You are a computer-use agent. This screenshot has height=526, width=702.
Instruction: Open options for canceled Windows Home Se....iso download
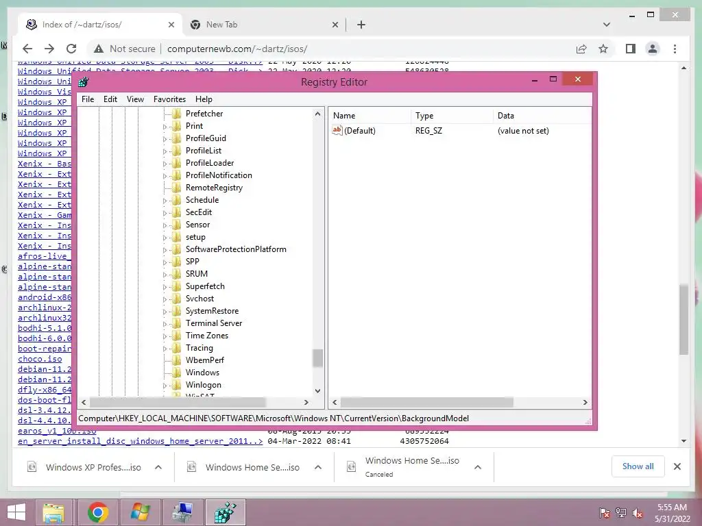pos(478,467)
